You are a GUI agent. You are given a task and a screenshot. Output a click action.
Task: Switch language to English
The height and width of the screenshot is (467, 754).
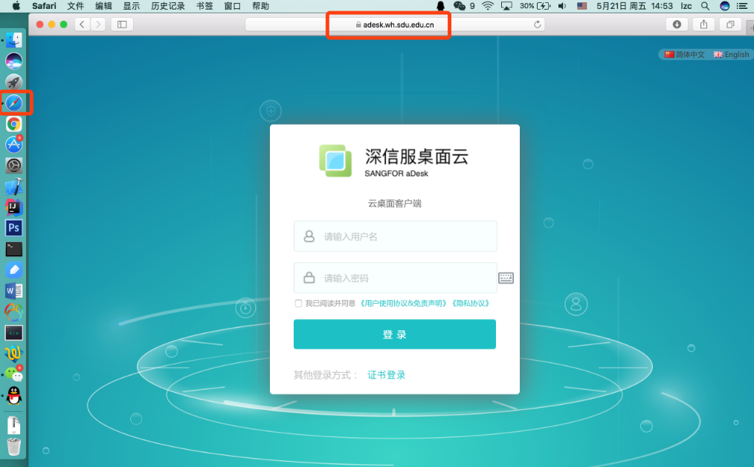tap(731, 55)
